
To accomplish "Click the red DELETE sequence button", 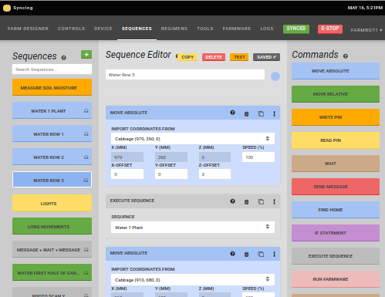I will (214, 57).
